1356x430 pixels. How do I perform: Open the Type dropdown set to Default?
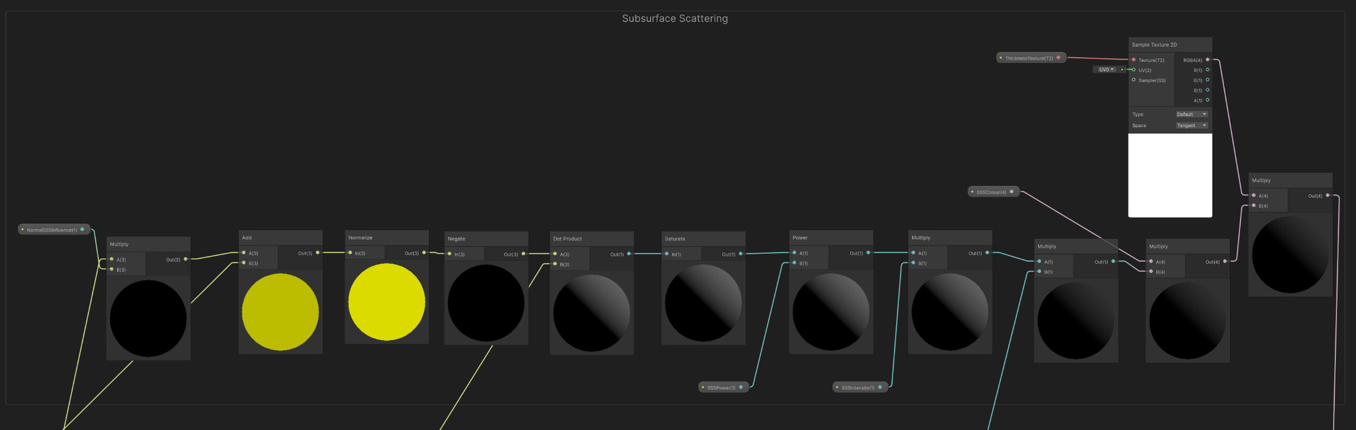(1191, 114)
